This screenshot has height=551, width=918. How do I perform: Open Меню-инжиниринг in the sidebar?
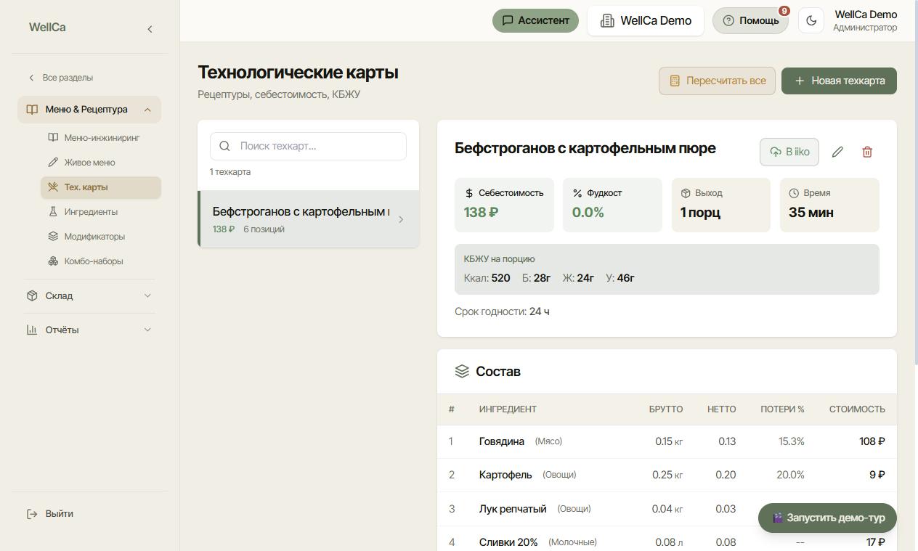click(101, 137)
